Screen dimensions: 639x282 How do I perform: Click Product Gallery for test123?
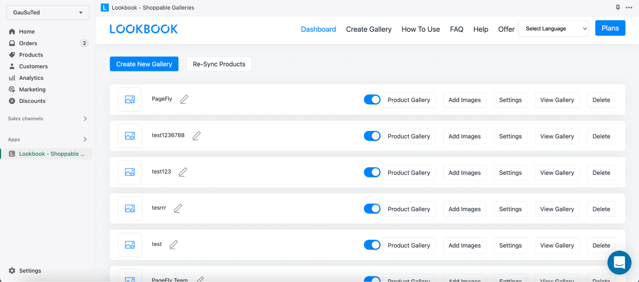[x=409, y=173]
